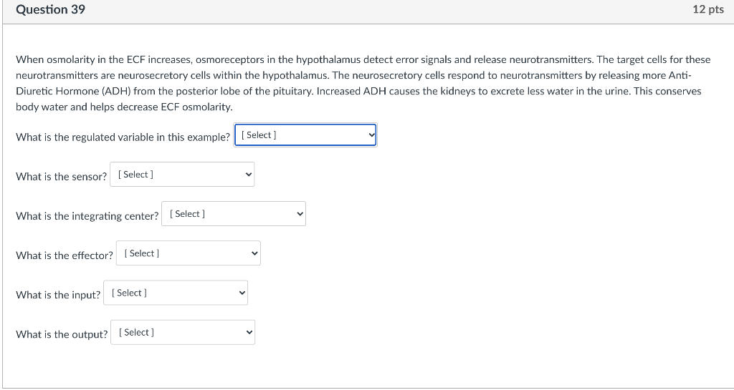The height and width of the screenshot is (390, 734).
Task: Click the "What is the sensor?" label
Action: click(x=61, y=176)
